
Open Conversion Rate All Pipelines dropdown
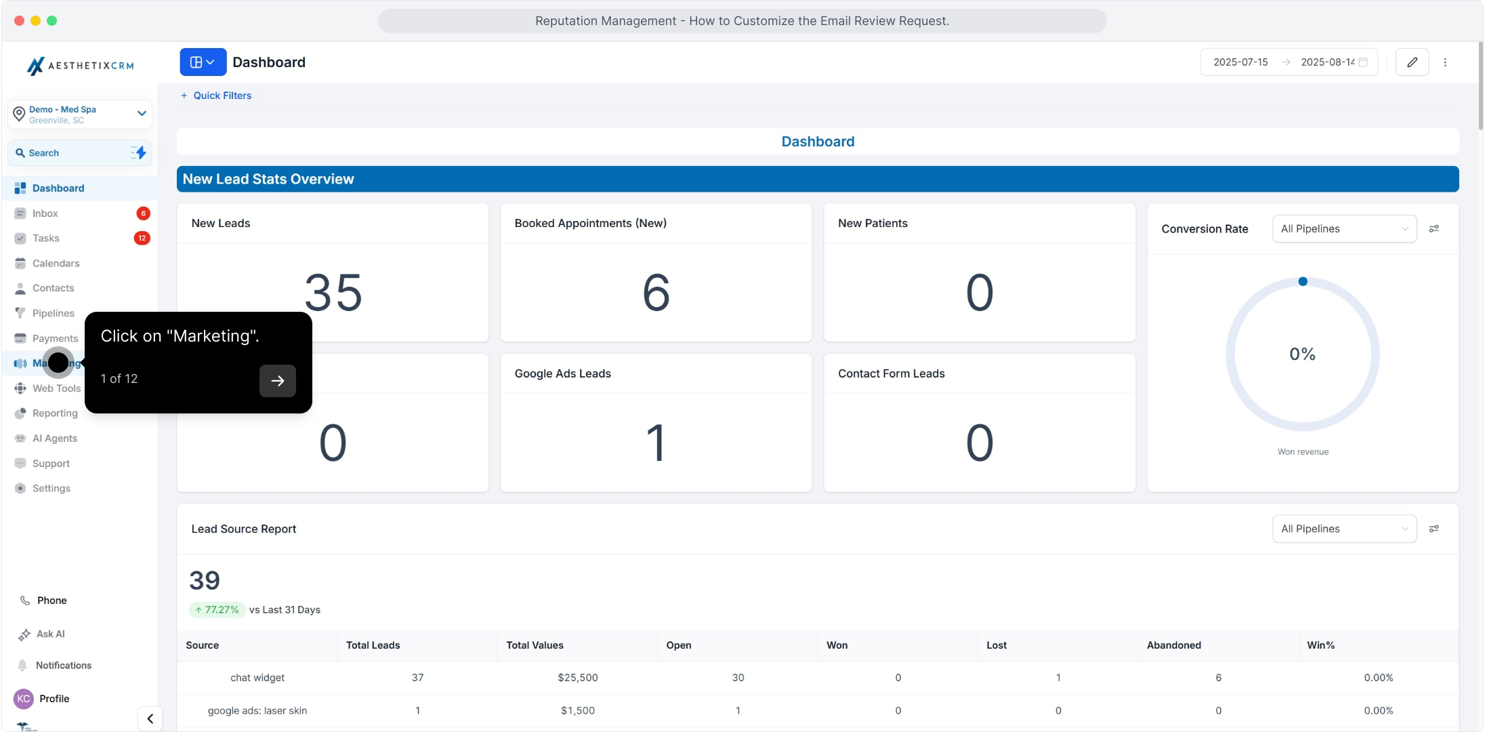[1345, 229]
